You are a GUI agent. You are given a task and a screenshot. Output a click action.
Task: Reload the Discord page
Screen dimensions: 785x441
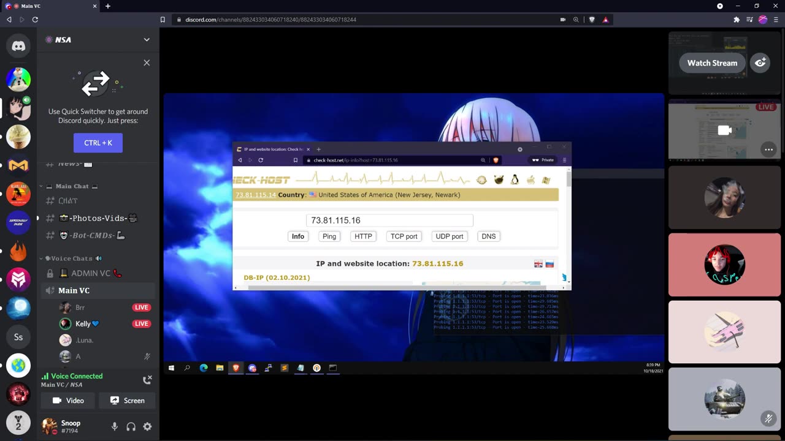point(35,20)
